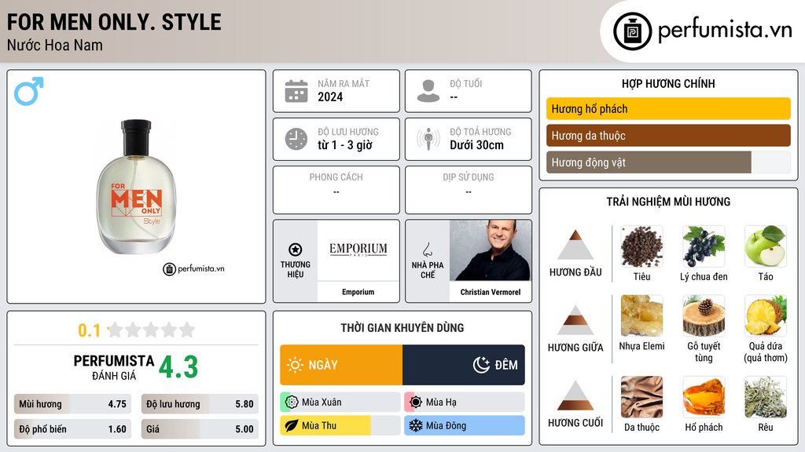Click the leaf icon for Mùa Thu
Viewport: 805px width, 452px height.
pyautogui.click(x=292, y=426)
